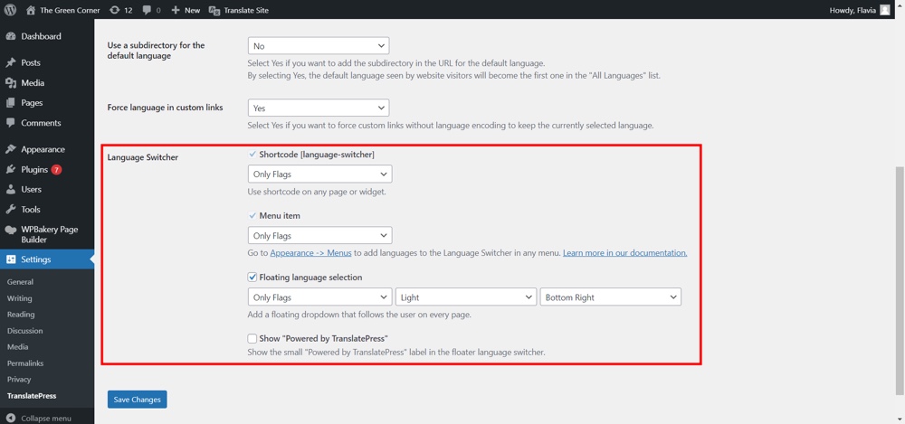Image resolution: width=905 pixels, height=424 pixels.
Task: Open the Media settings submenu item
Action: 18,346
